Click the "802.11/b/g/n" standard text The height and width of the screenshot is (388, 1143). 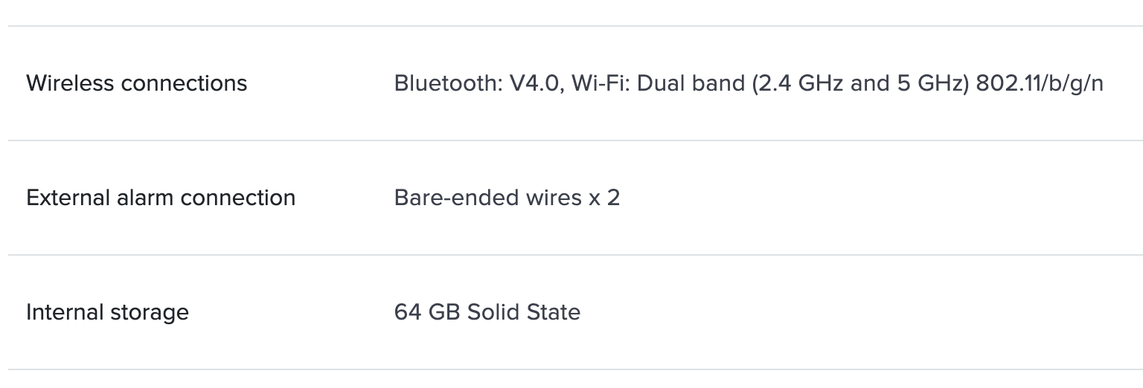[1040, 83]
